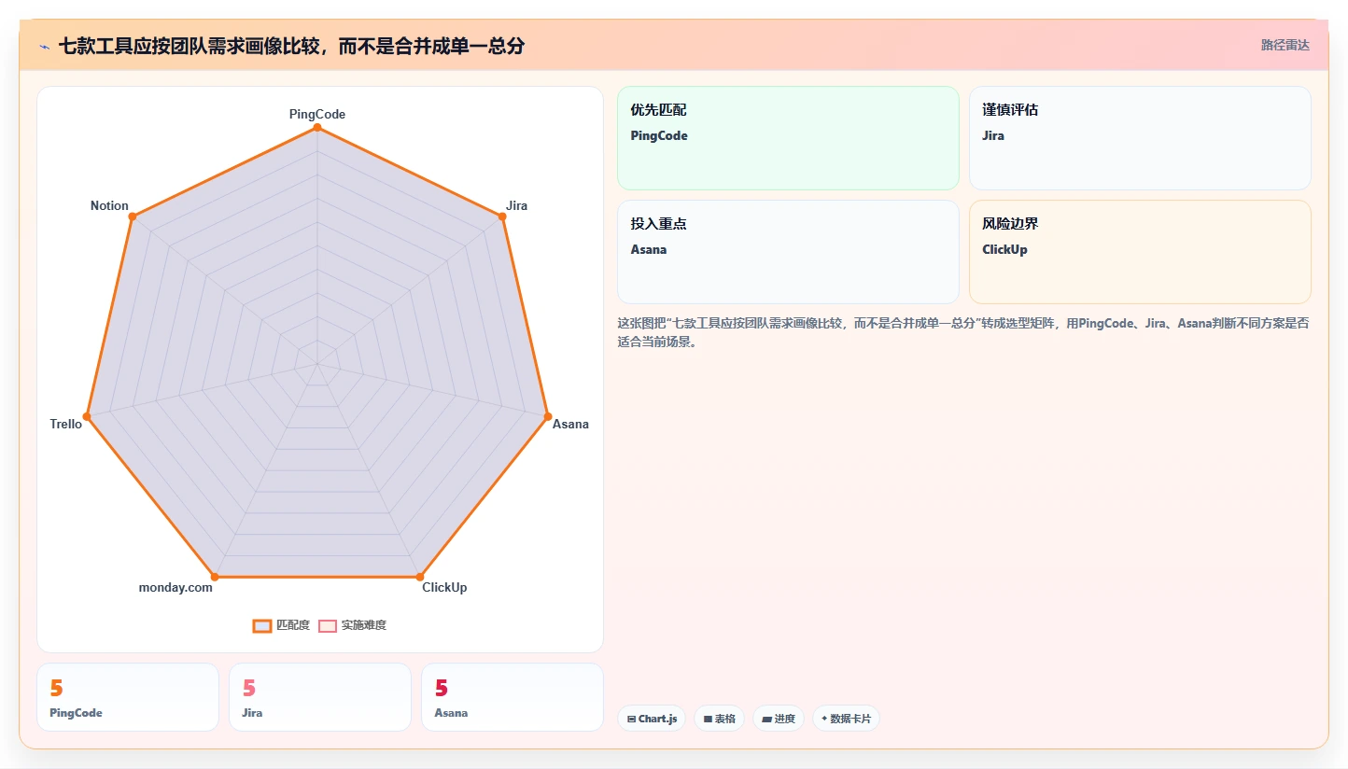
Task: Open the 风险边界 ClickUp card
Action: click(x=1140, y=252)
